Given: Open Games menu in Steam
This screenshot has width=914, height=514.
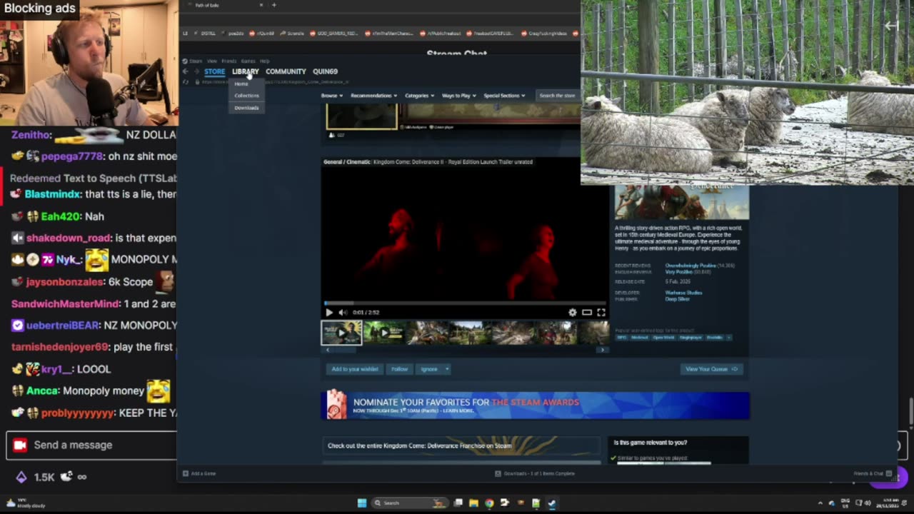Looking at the screenshot, I should pyautogui.click(x=248, y=61).
